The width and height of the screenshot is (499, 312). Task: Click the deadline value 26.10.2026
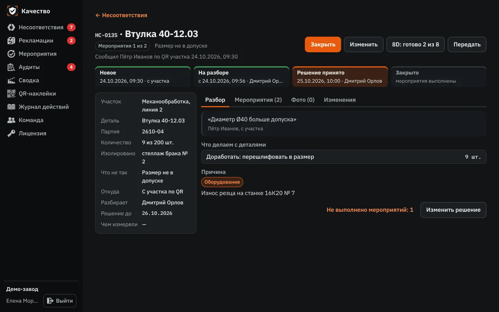point(157,214)
